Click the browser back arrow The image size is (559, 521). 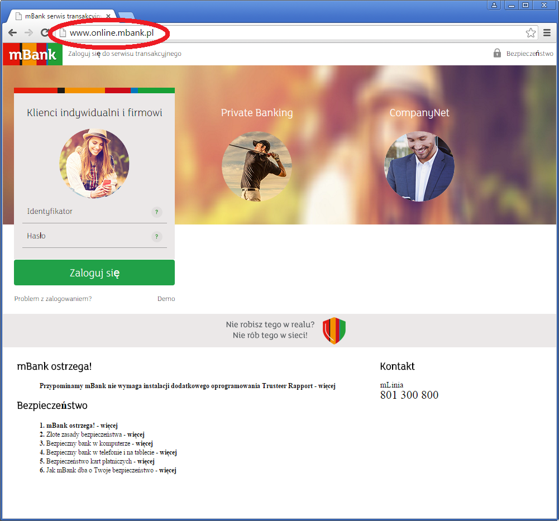point(12,33)
